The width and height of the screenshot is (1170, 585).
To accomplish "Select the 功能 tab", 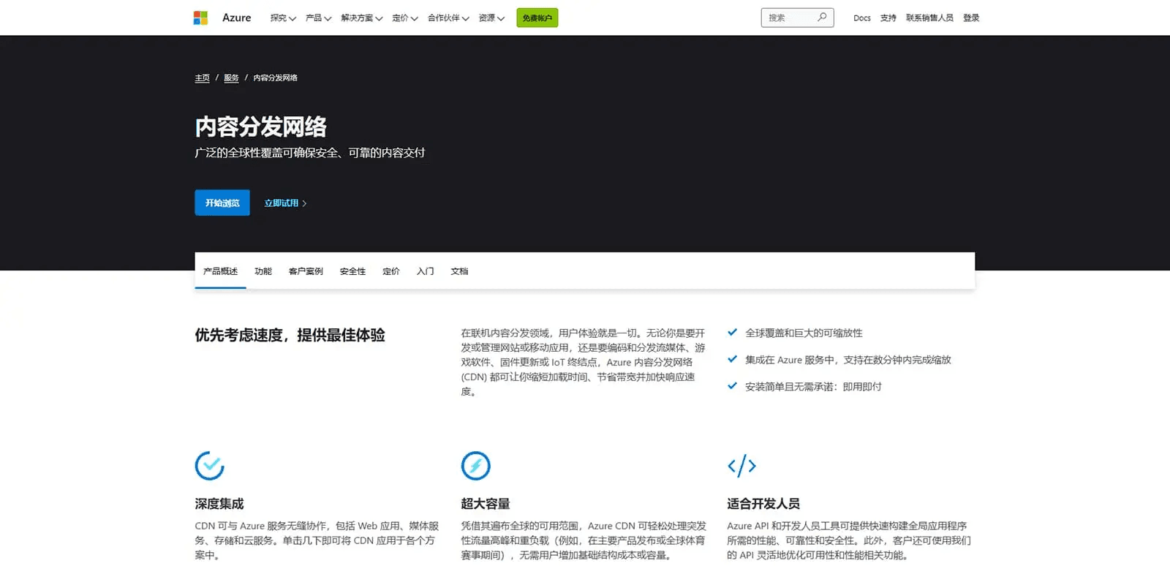I will 263,271.
